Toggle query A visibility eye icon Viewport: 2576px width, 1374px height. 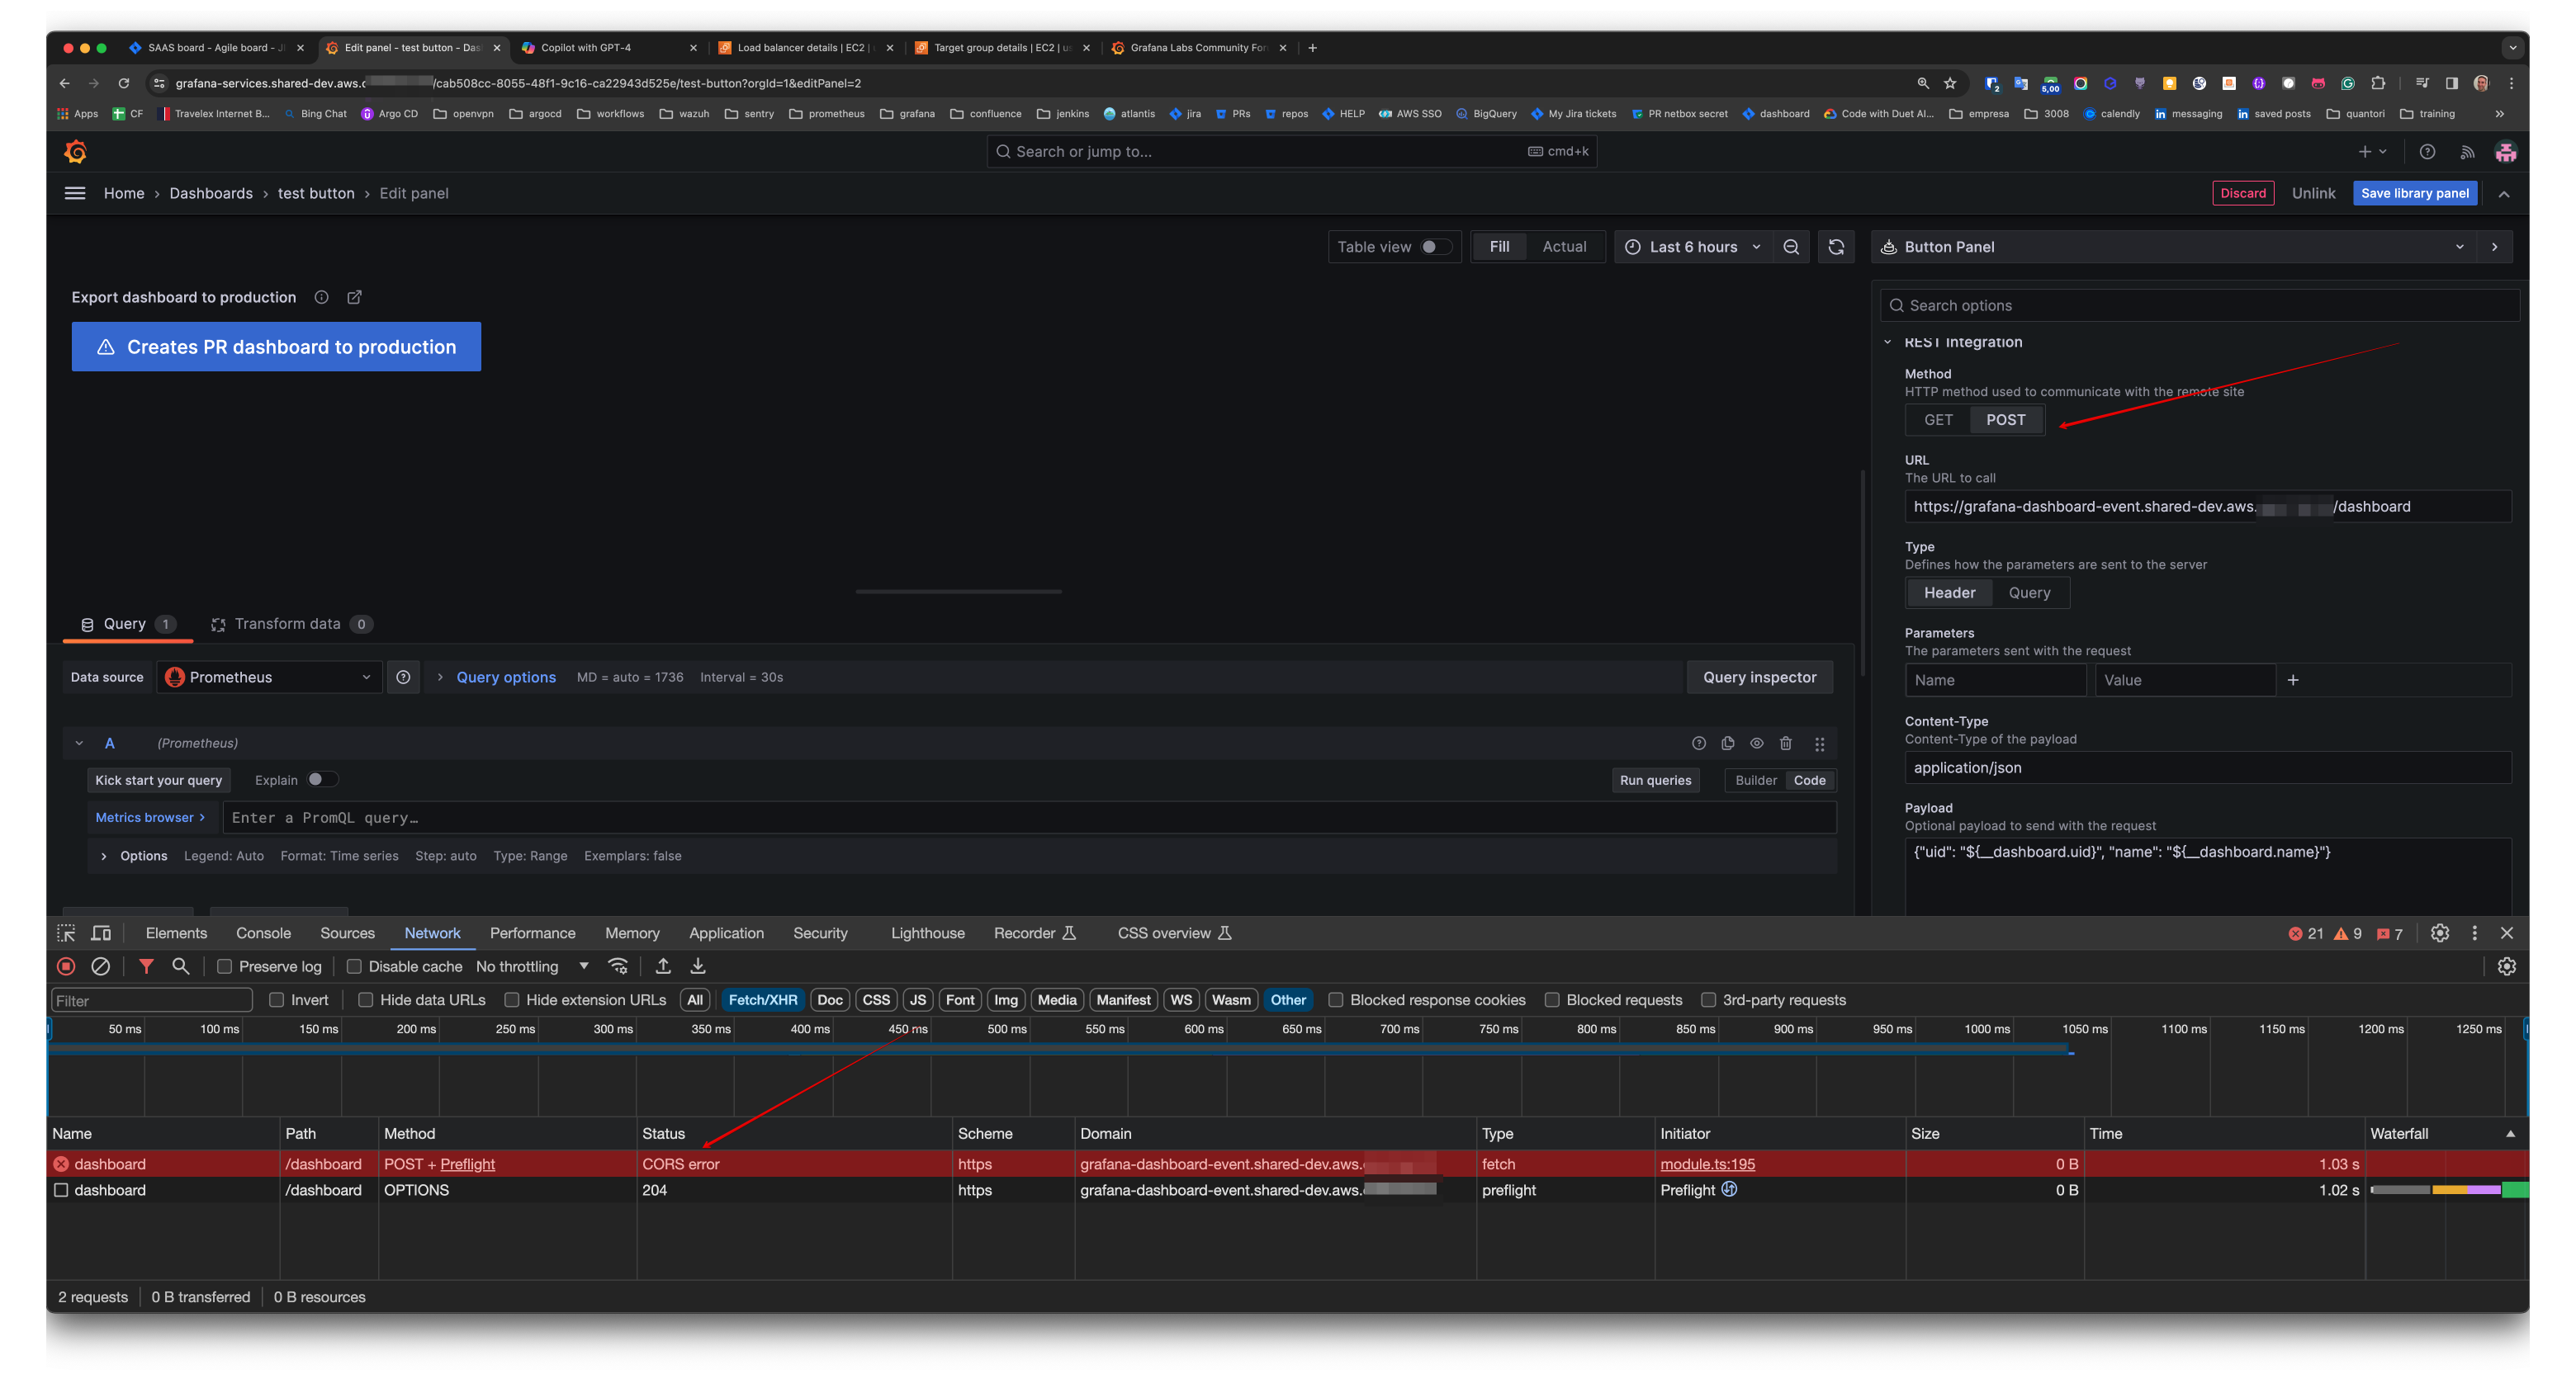[x=1756, y=744]
